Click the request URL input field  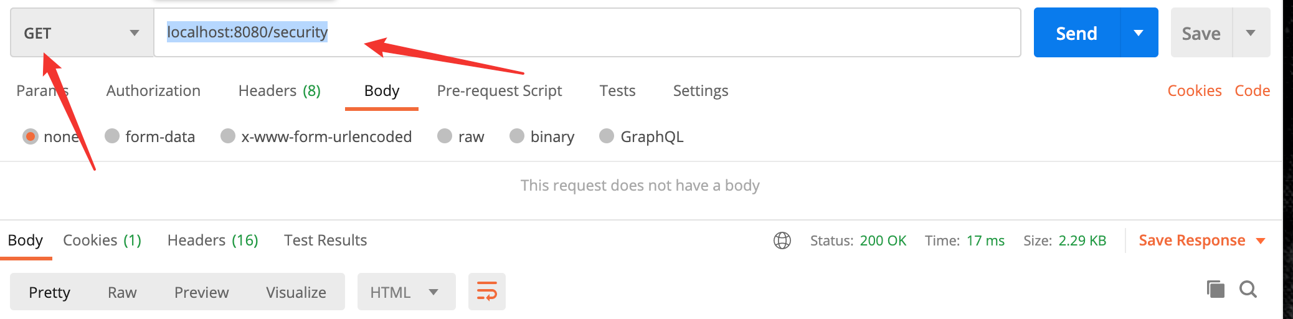[623, 32]
